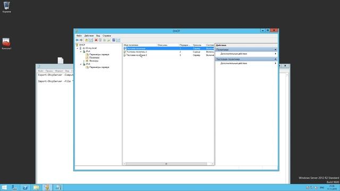Open the Правка menu in Notepad
The image size is (340, 191).
coord(49,71)
